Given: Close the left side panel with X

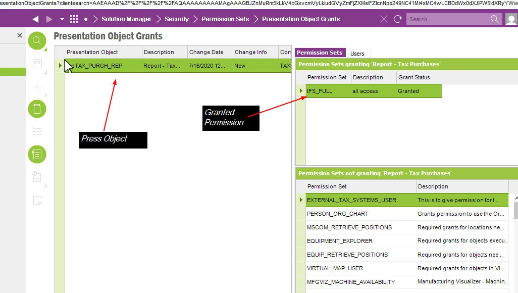Looking at the screenshot, I should point(20,35).
